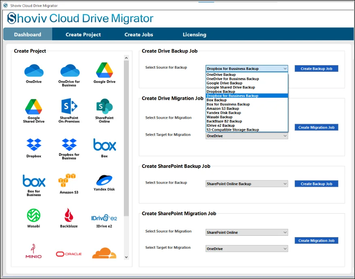Screen dimensions: 355x279
Task: Open the Licensing tab
Action: point(194,34)
